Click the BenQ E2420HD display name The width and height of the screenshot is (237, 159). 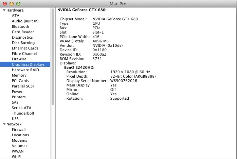pos(79,67)
